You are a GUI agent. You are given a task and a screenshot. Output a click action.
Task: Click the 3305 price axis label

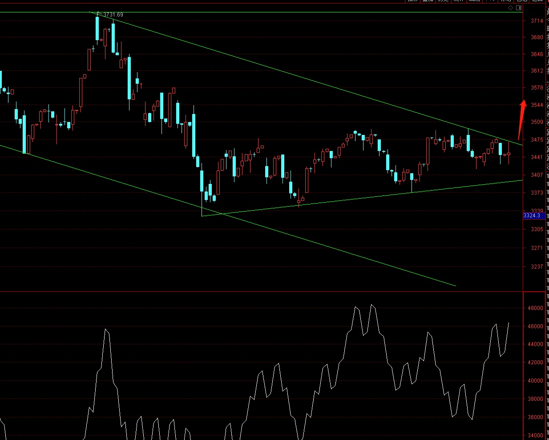point(537,229)
